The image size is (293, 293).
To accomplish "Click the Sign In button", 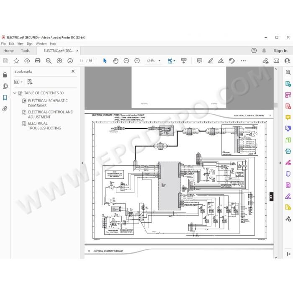I will tap(280, 51).
